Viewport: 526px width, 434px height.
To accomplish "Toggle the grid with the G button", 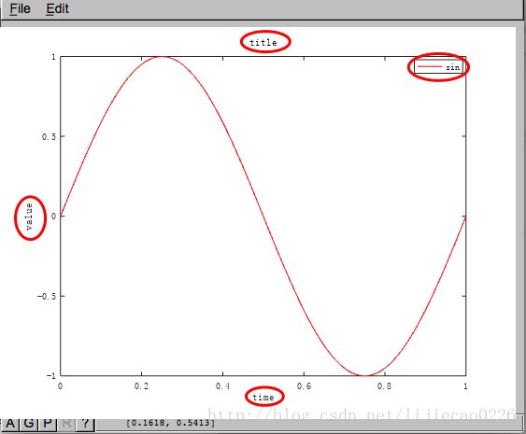I will pyautogui.click(x=29, y=424).
